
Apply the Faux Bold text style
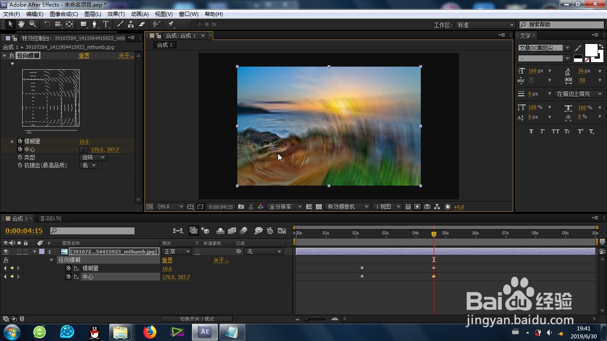[531, 131]
